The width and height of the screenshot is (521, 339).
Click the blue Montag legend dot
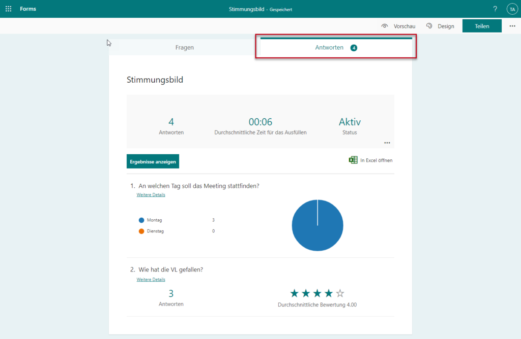[141, 220]
